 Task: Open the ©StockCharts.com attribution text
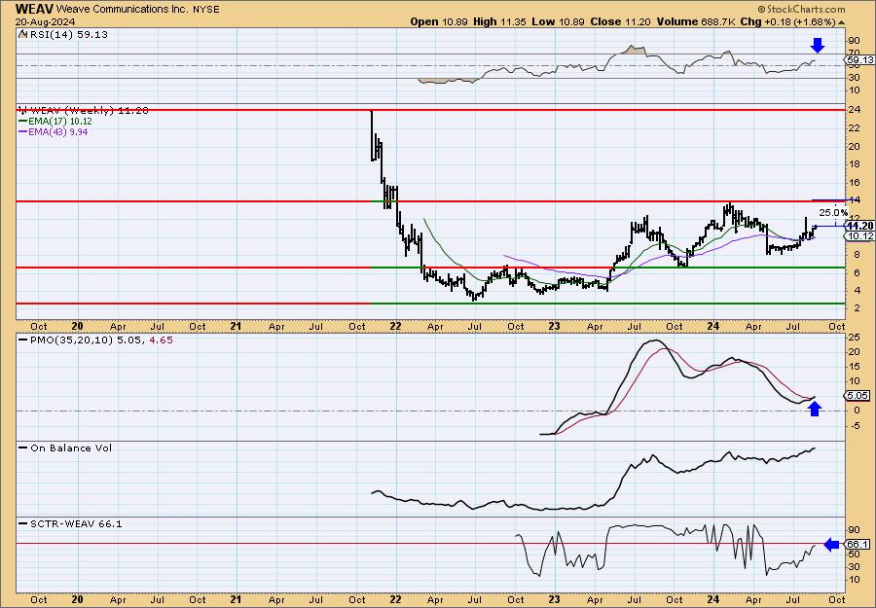[801, 10]
